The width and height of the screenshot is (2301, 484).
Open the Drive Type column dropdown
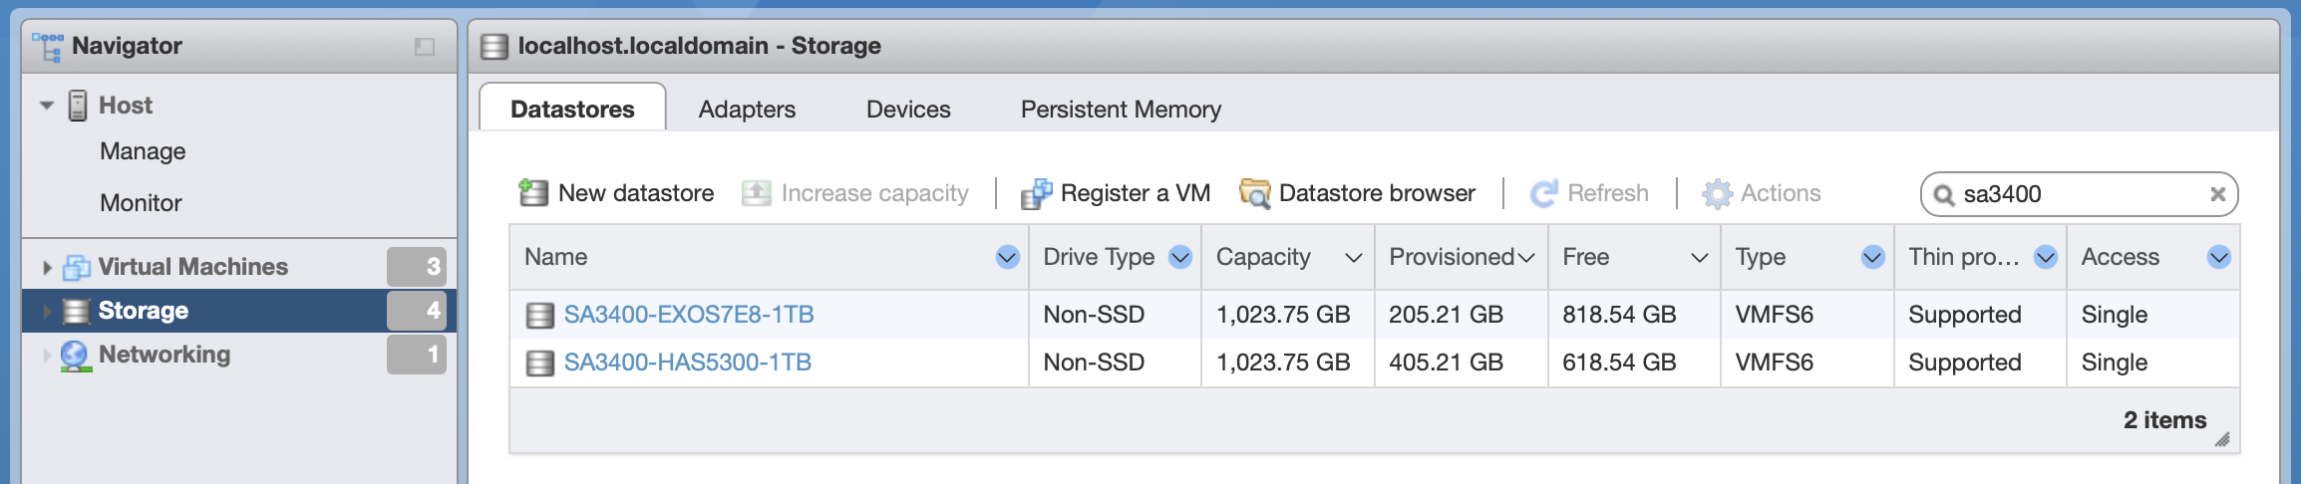(1180, 257)
